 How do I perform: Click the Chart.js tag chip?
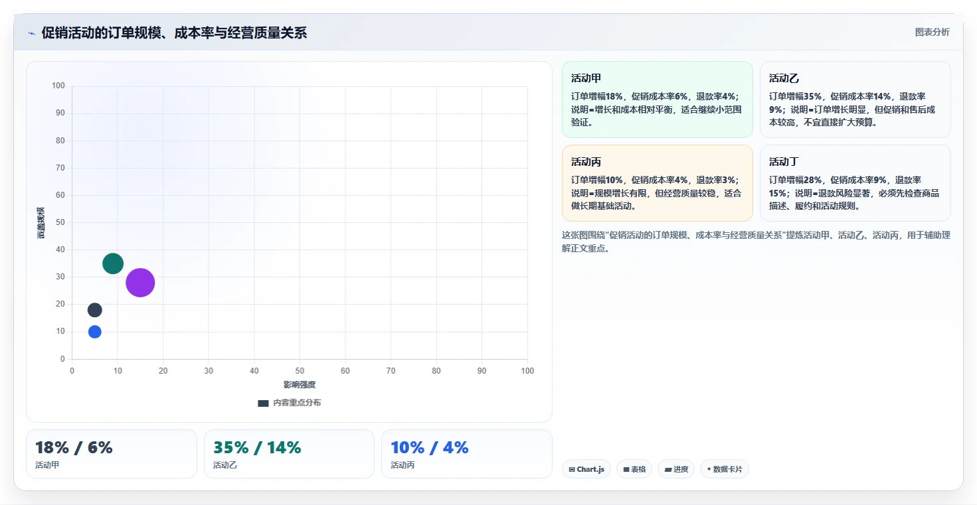586,469
